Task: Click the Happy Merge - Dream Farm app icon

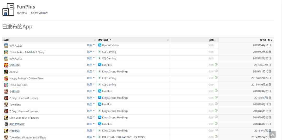Action: click(6, 78)
